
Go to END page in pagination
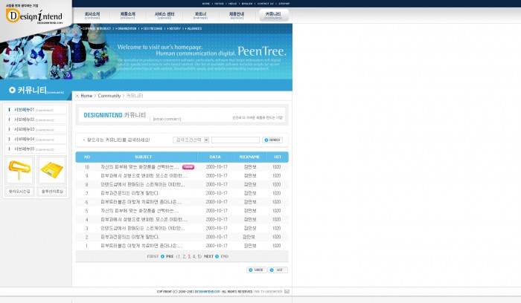[x=225, y=256]
